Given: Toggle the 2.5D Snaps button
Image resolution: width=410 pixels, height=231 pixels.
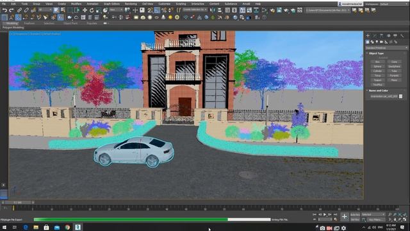Looking at the screenshot, I should 150,10.
